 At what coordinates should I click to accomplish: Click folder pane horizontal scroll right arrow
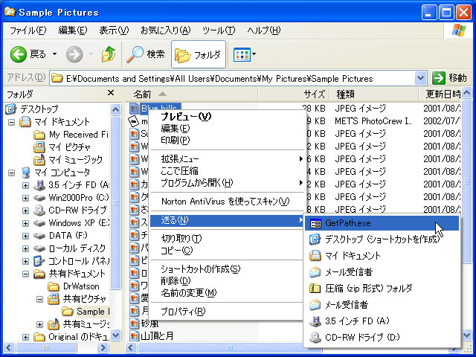tap(104, 347)
